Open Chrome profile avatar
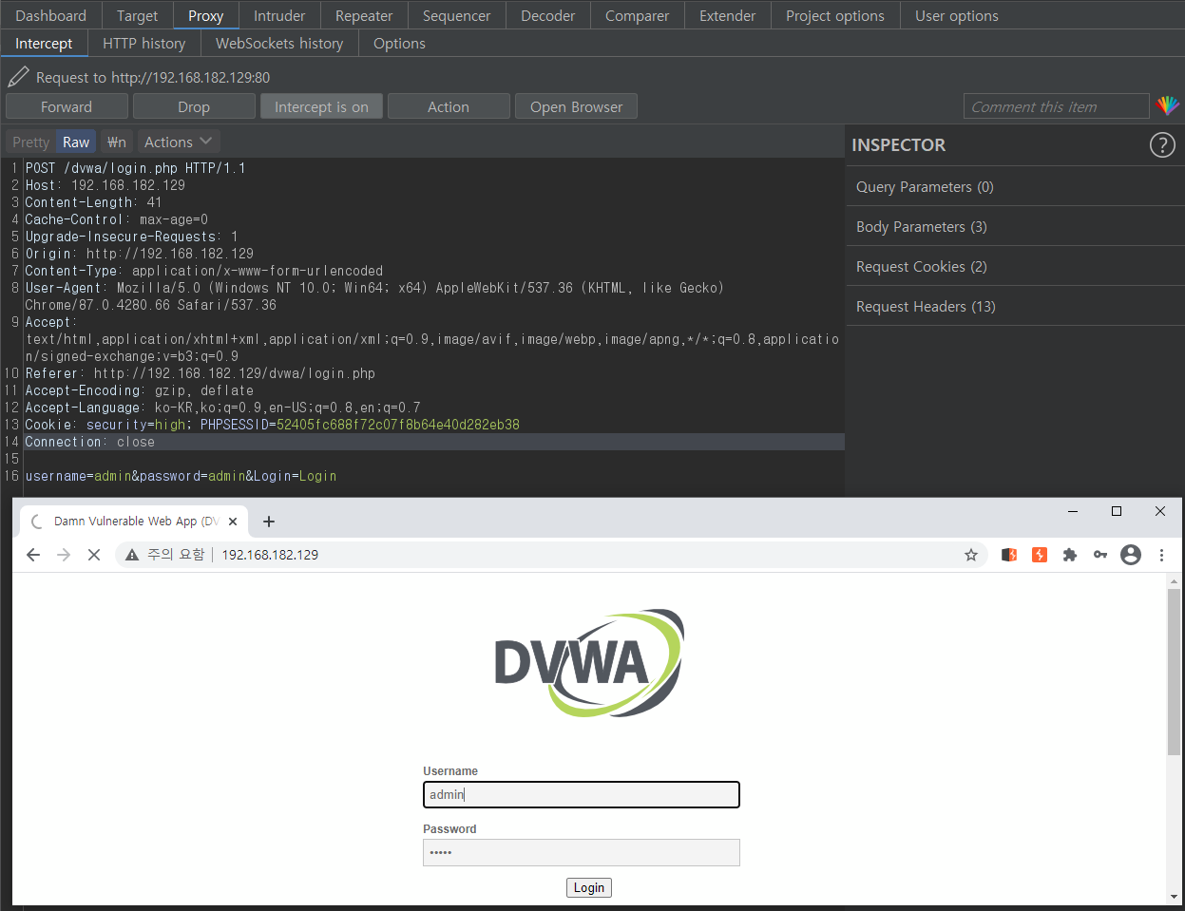The image size is (1185, 911). [x=1131, y=555]
